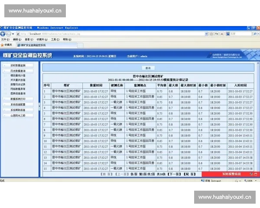
Task: Click the favorites star icon
Action: click(3, 45)
